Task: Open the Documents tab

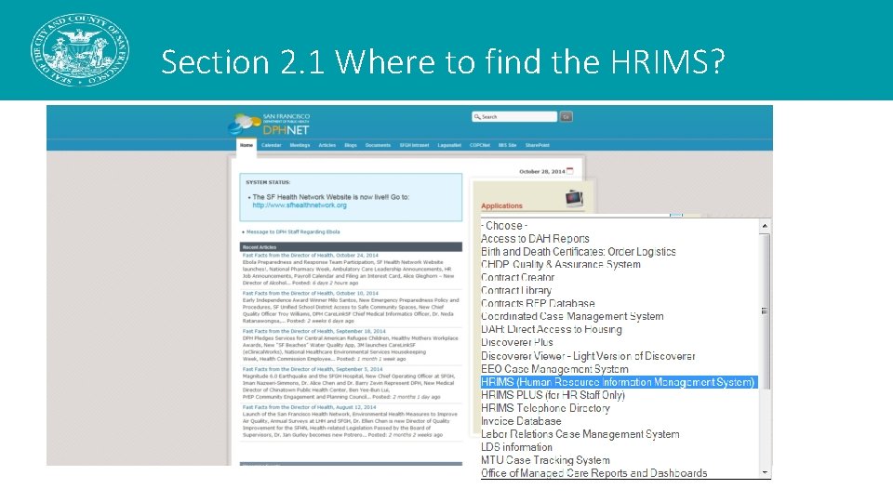Action: 378,145
